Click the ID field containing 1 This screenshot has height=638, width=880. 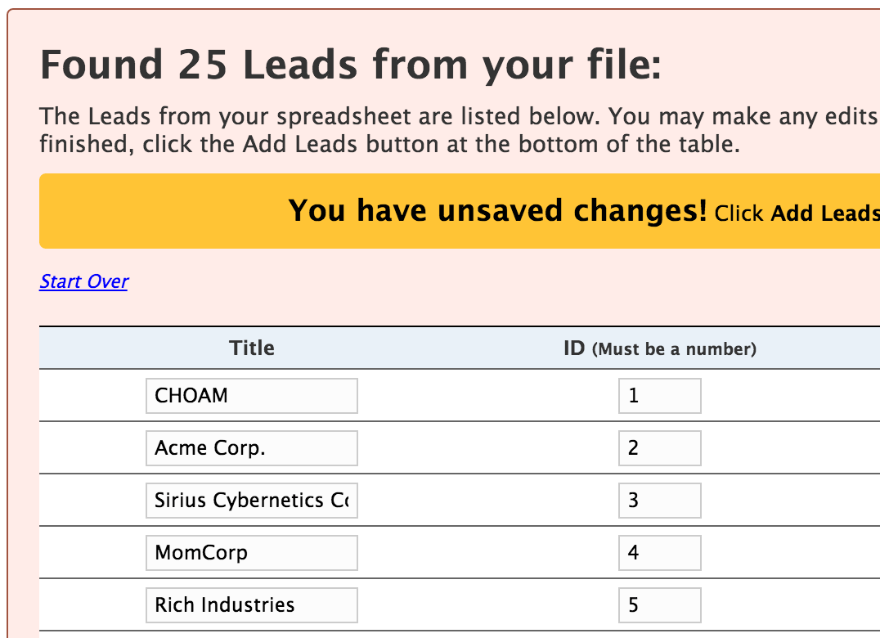click(659, 395)
